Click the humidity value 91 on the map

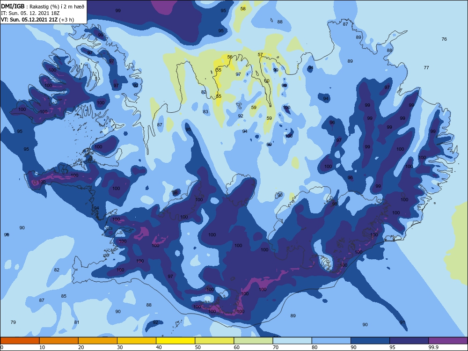[402, 322]
